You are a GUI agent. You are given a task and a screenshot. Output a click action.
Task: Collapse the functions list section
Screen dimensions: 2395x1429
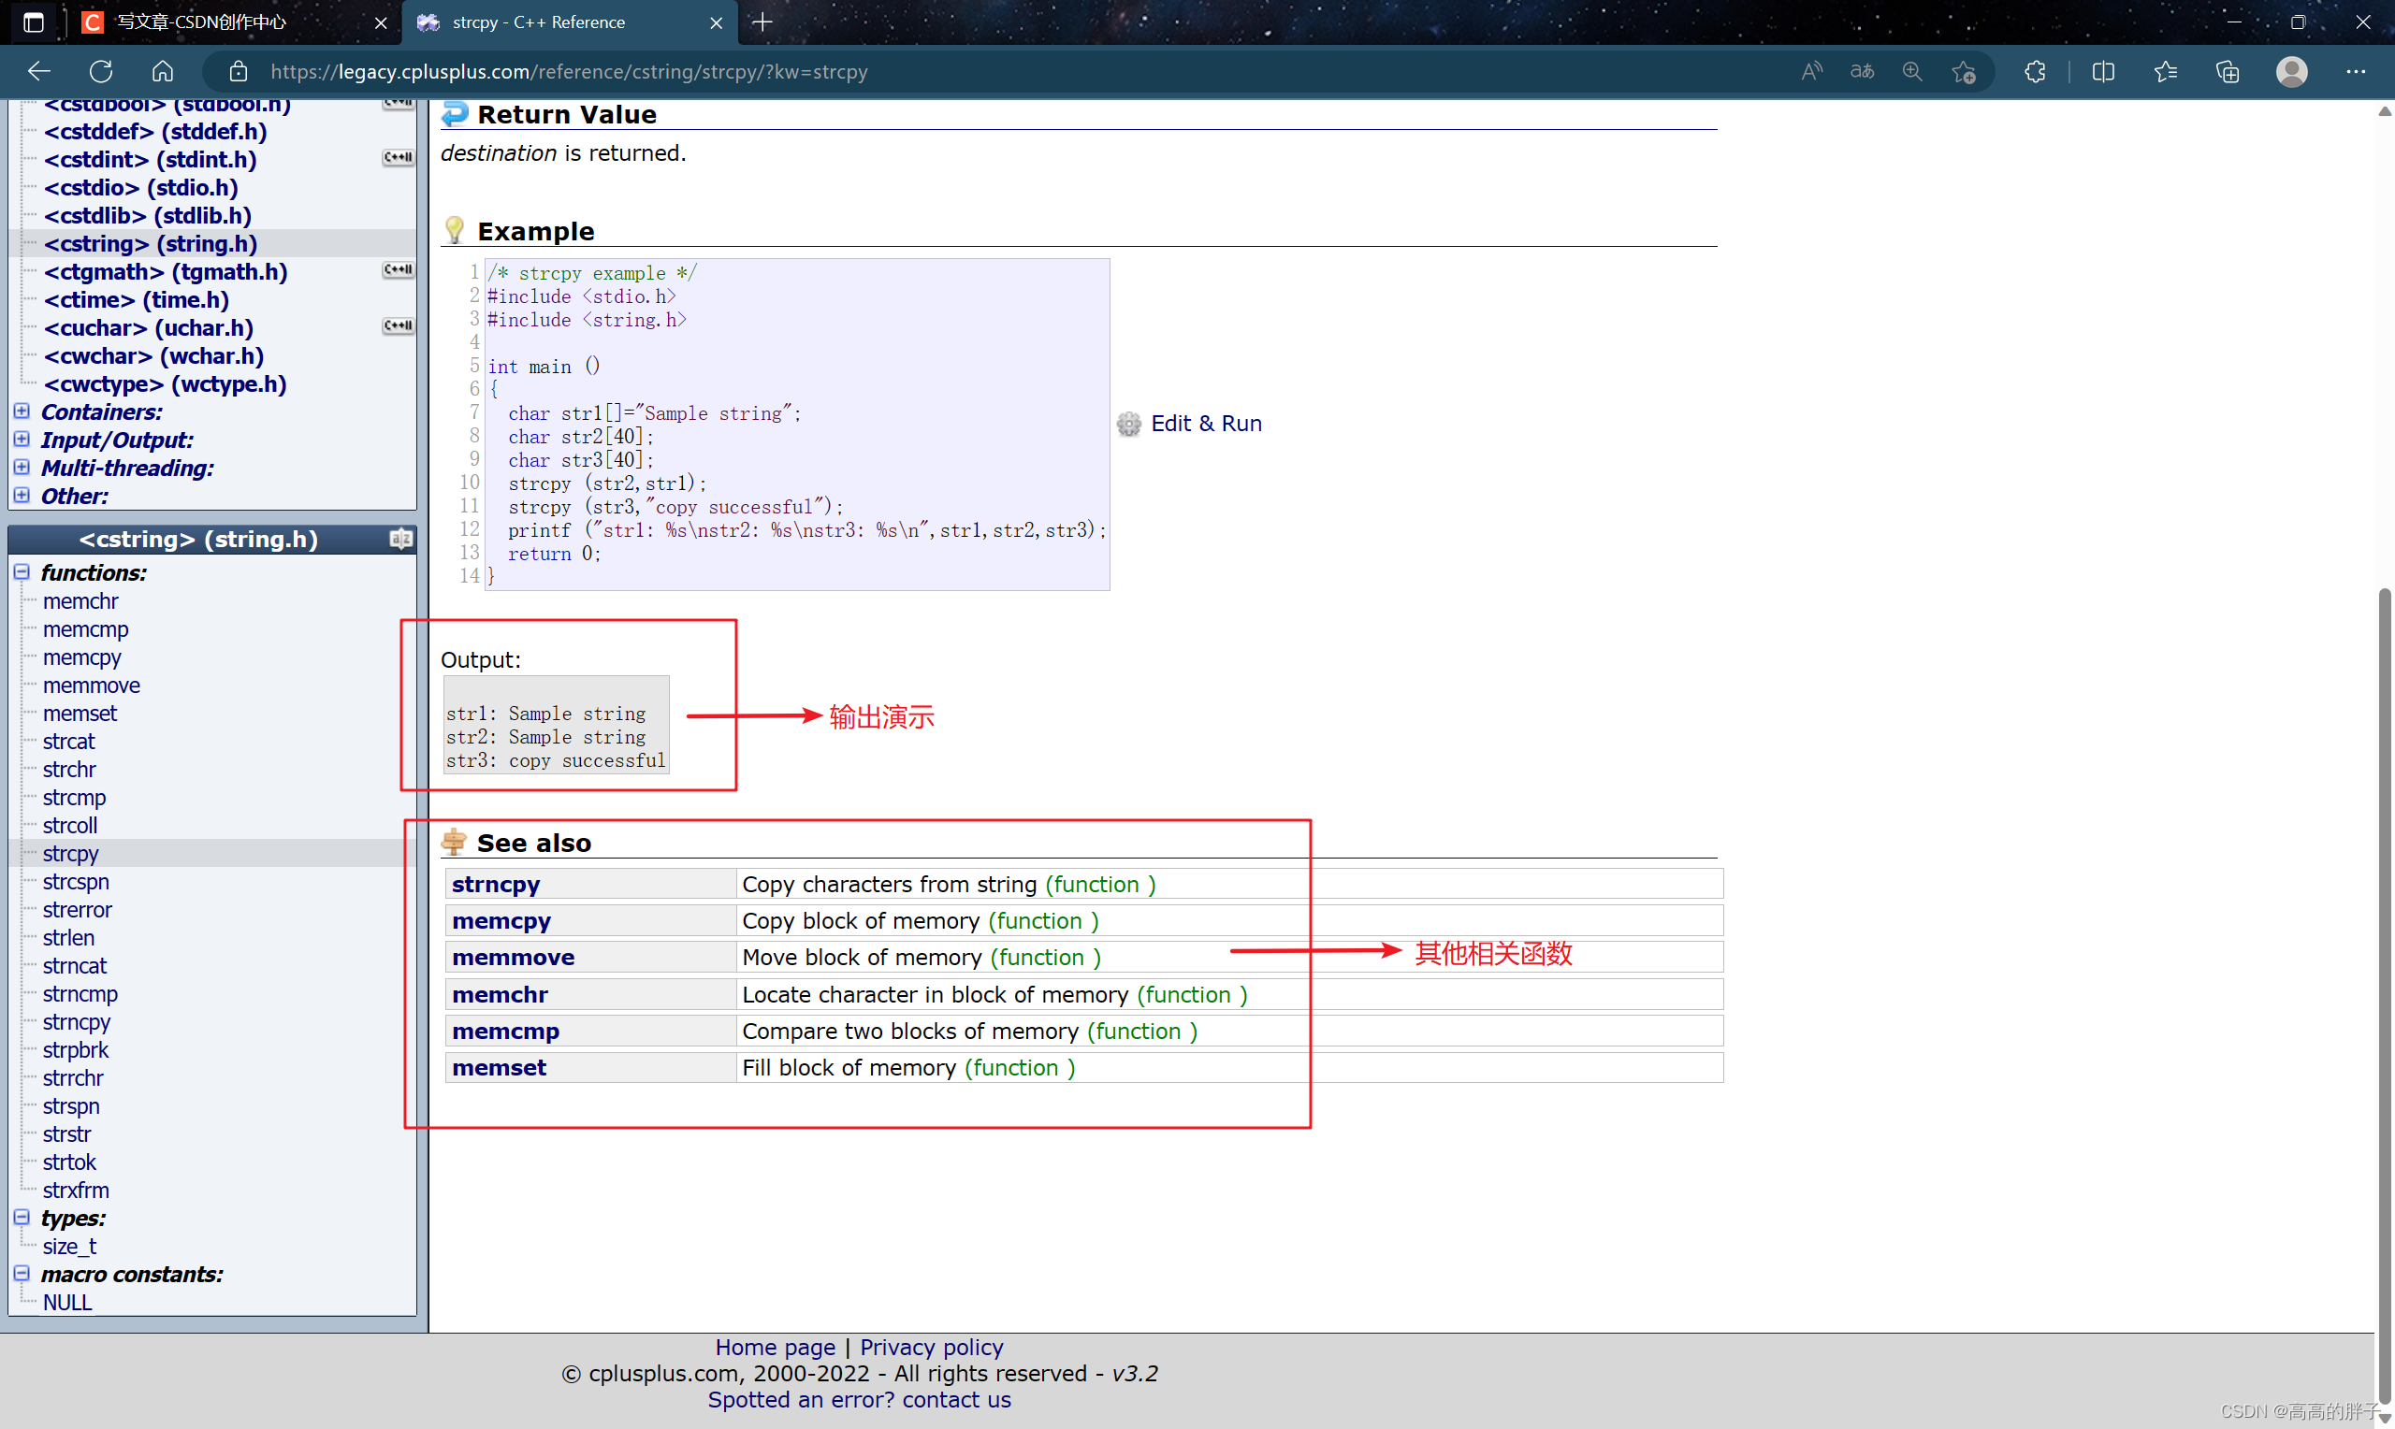[x=22, y=572]
